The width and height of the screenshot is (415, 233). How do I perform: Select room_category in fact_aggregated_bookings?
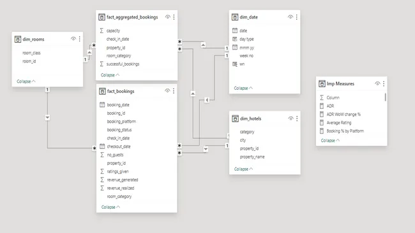(x=119, y=55)
